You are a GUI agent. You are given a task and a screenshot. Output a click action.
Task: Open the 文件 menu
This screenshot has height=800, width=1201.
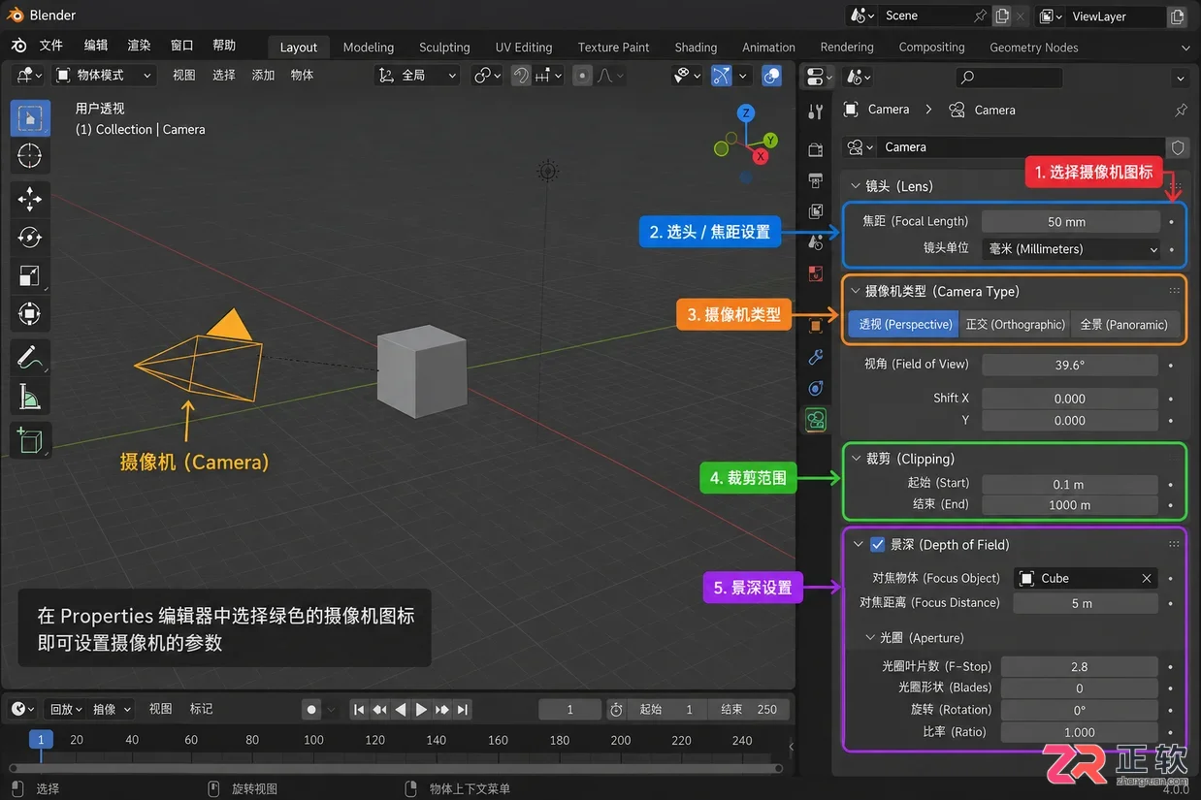click(50, 46)
